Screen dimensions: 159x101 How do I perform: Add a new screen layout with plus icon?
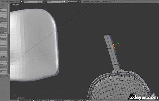click(x=39, y=2)
